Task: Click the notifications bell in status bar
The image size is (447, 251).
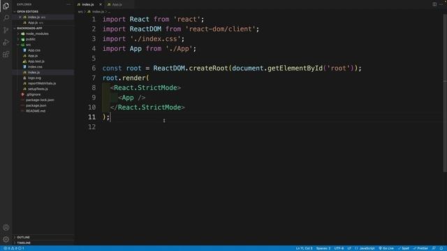Action: pyautogui.click(x=441, y=248)
